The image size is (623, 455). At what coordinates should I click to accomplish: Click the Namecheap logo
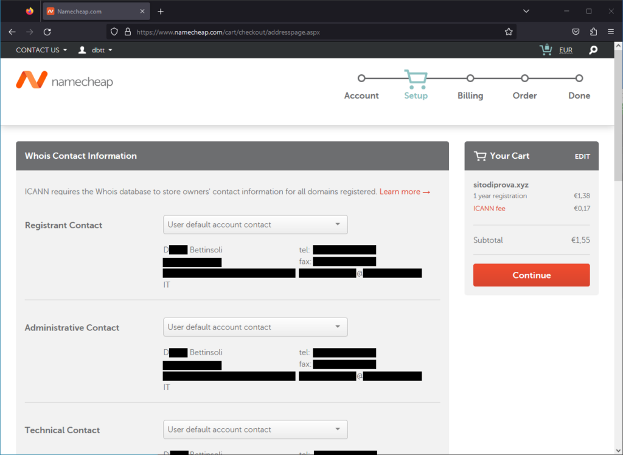tap(64, 80)
